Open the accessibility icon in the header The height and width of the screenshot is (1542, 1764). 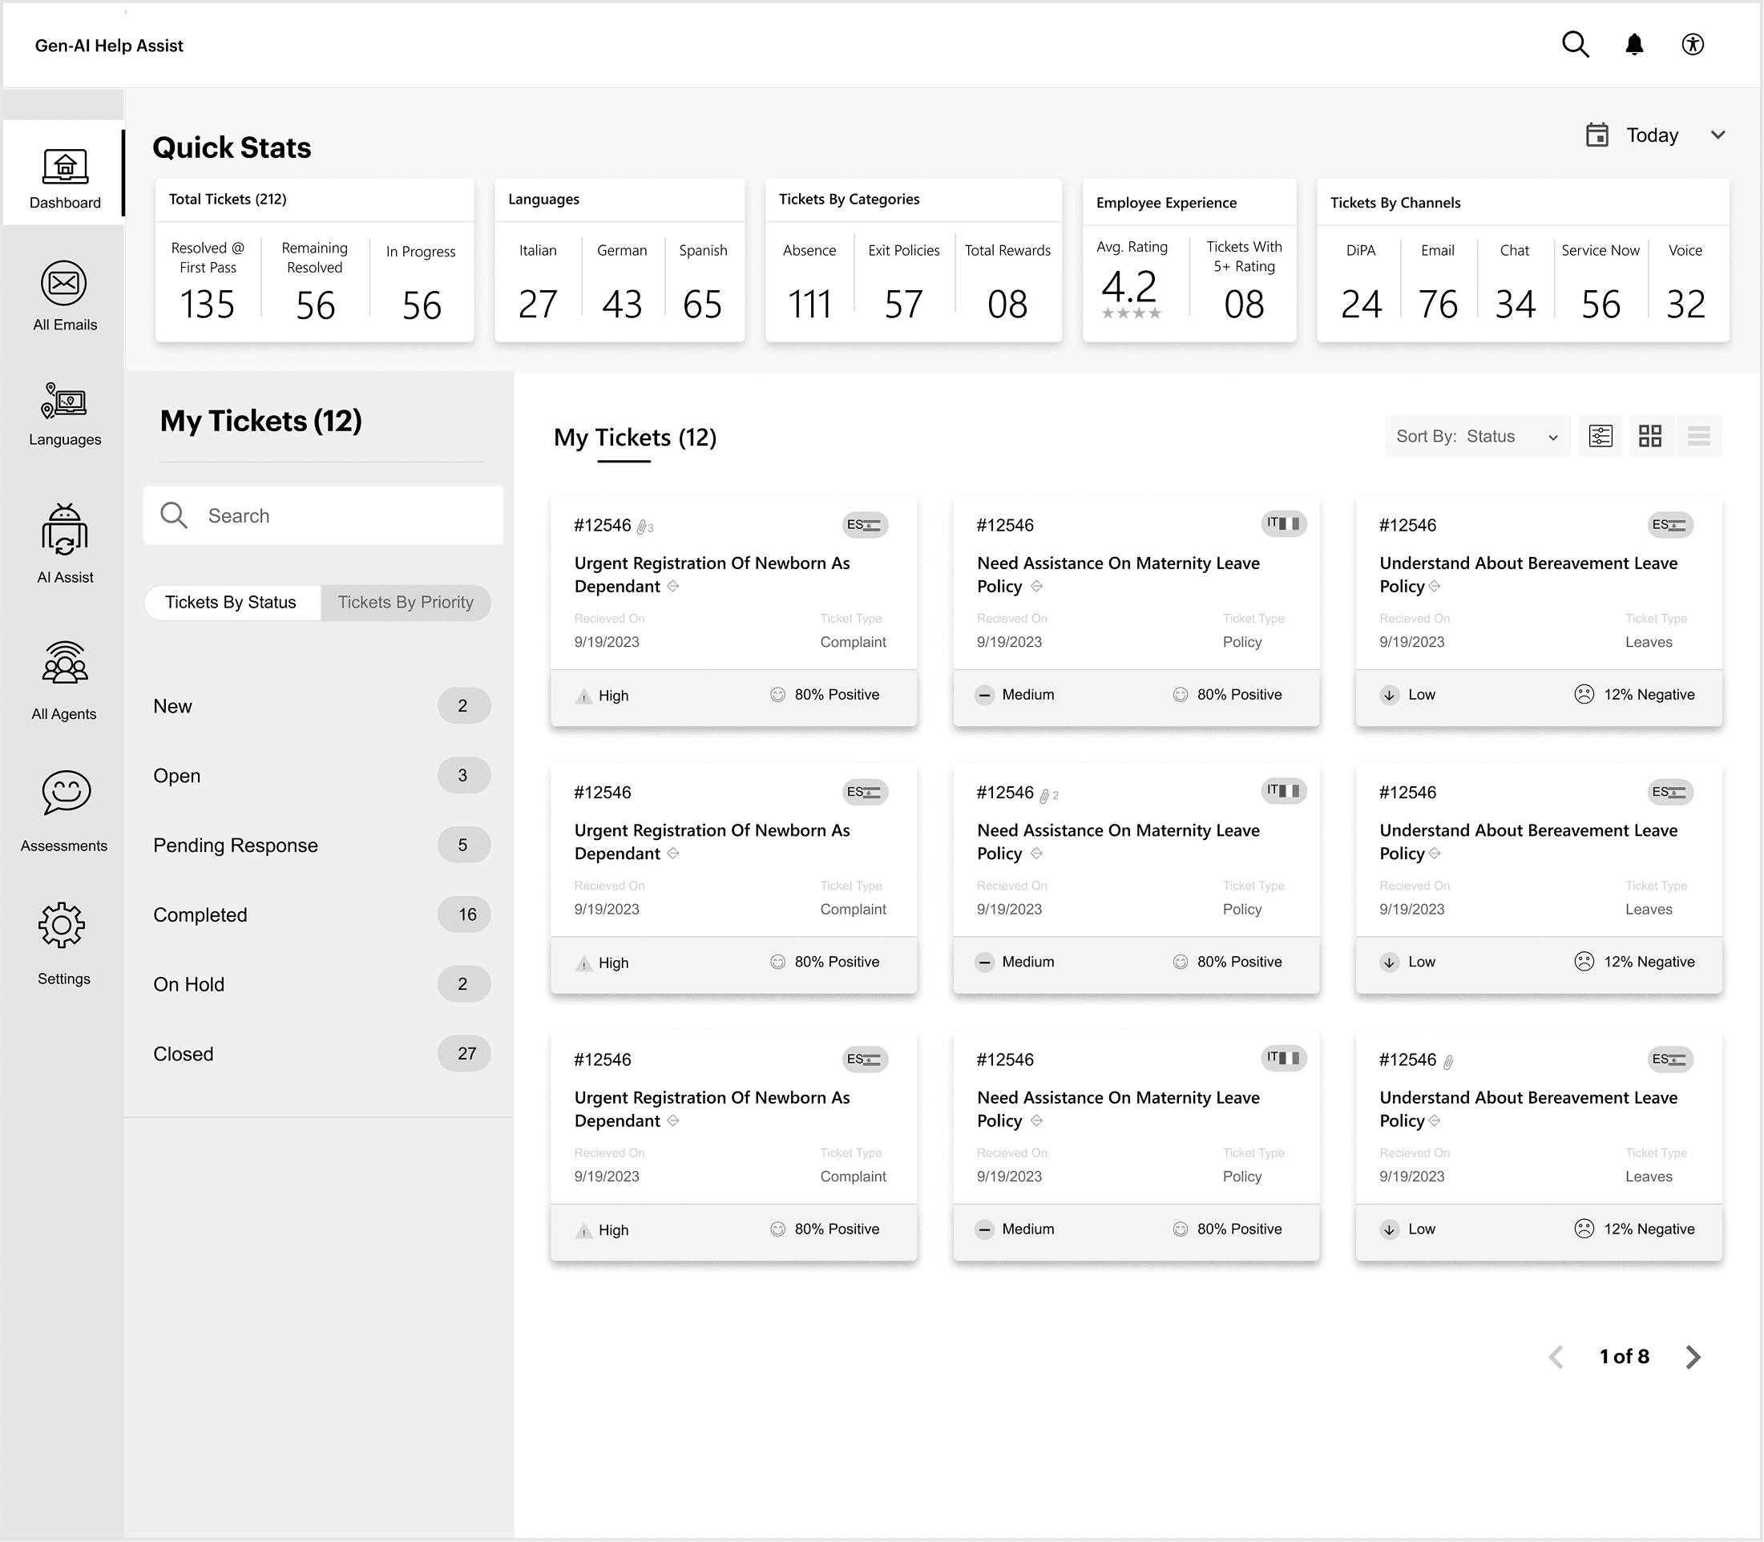(1693, 44)
